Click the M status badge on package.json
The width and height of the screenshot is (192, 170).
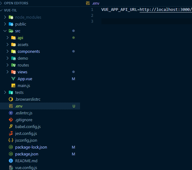point(74,154)
